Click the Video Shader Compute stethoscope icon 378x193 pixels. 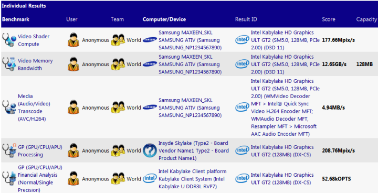pos(9,40)
